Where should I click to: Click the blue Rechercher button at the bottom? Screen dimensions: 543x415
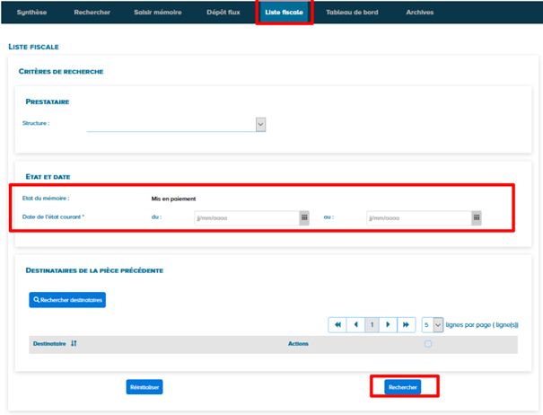click(403, 386)
